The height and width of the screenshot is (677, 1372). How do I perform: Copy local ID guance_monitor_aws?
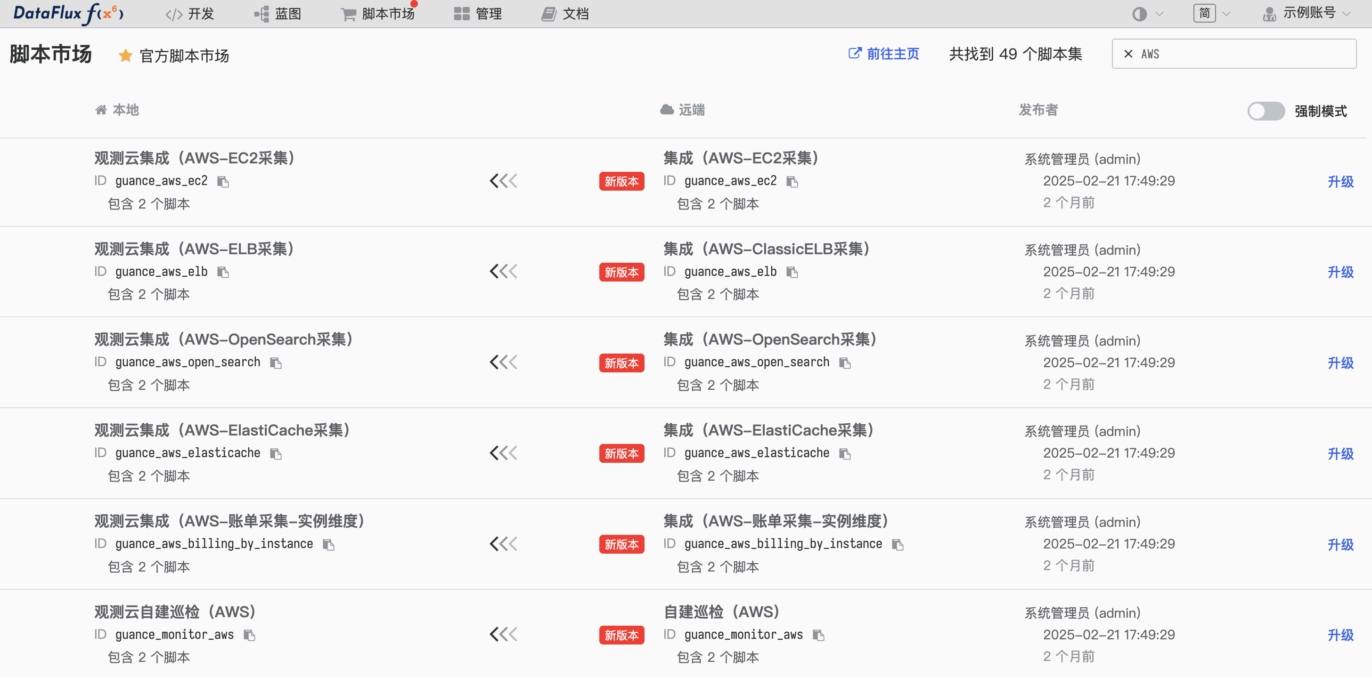point(249,636)
